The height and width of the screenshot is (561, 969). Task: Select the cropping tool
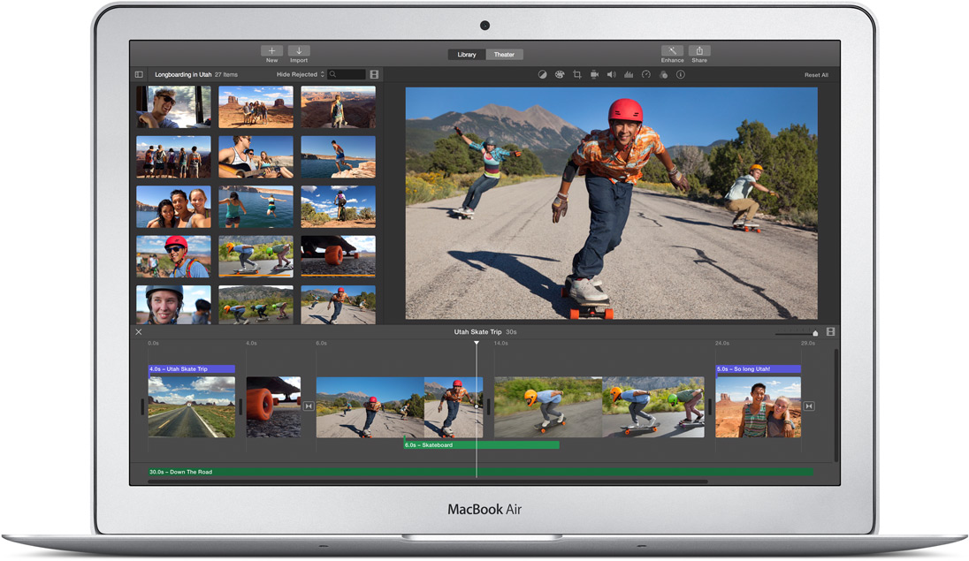pos(577,74)
